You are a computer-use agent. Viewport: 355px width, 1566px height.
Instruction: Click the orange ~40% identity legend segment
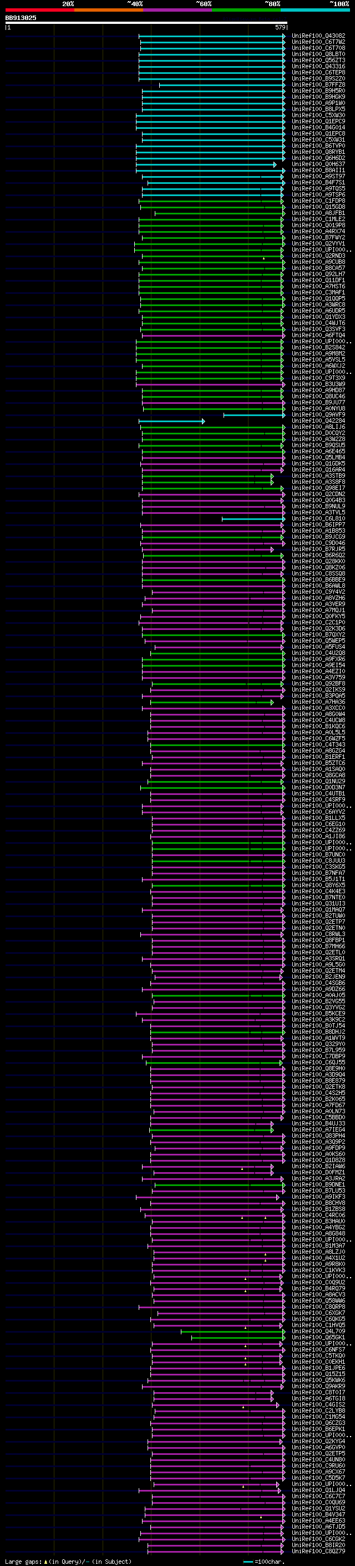tap(109, 10)
